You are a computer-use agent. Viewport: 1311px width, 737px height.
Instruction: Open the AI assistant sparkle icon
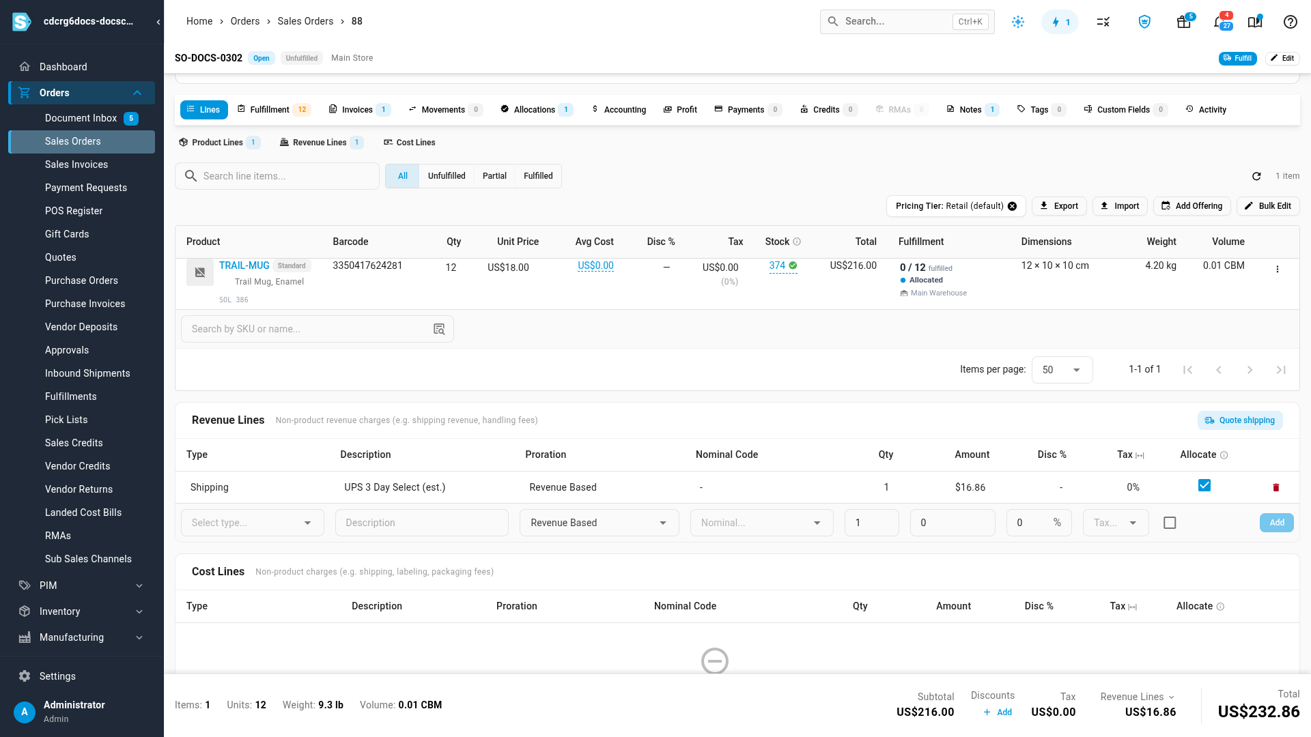pos(1018,22)
